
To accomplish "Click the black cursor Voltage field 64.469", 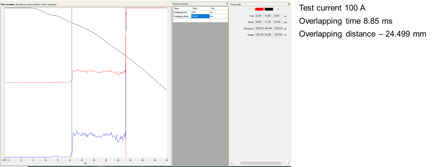I will [x=269, y=35].
